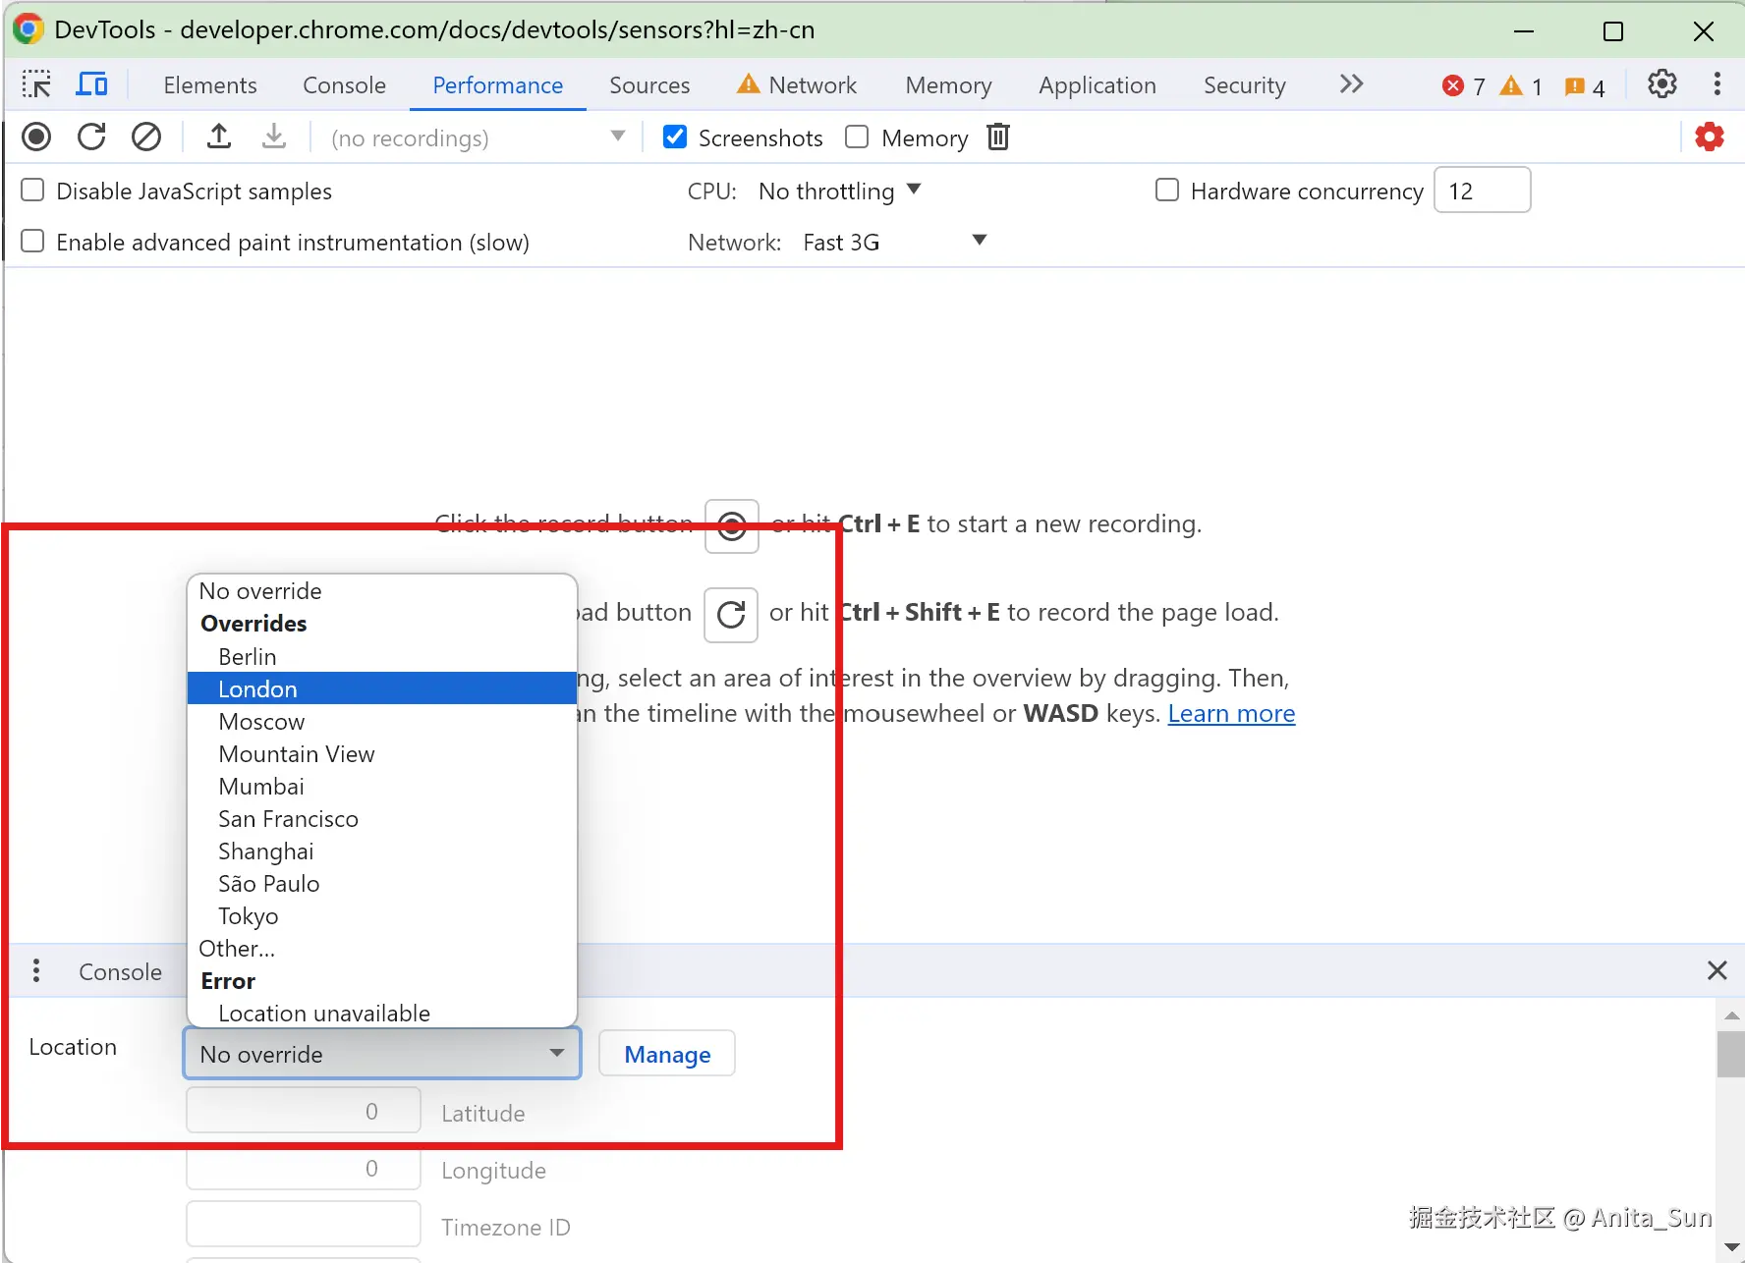Click the reload button in the landing hint
This screenshot has width=1745, height=1263.
tap(731, 615)
